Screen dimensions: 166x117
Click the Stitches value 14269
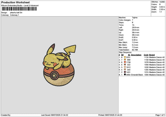[x=162, y=2]
